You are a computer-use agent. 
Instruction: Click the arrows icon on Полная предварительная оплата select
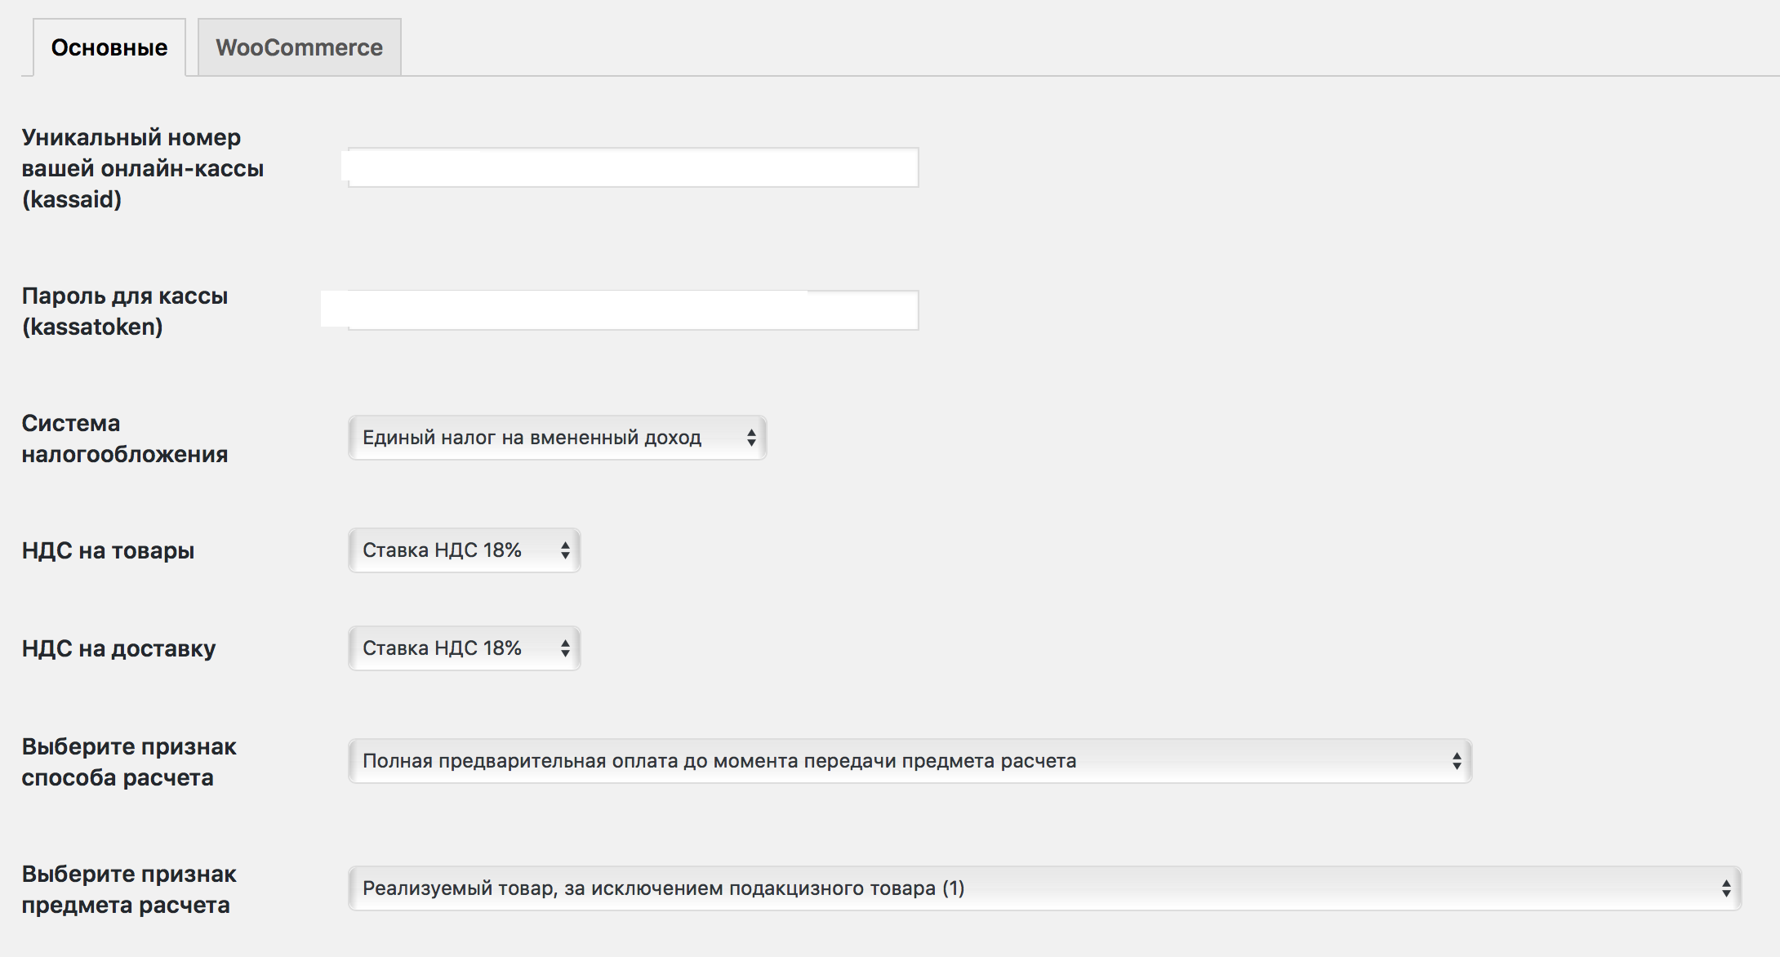pyautogui.click(x=1457, y=761)
